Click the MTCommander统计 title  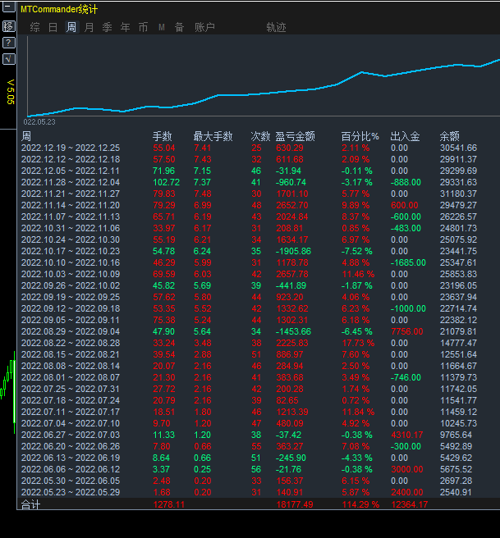[59, 9]
